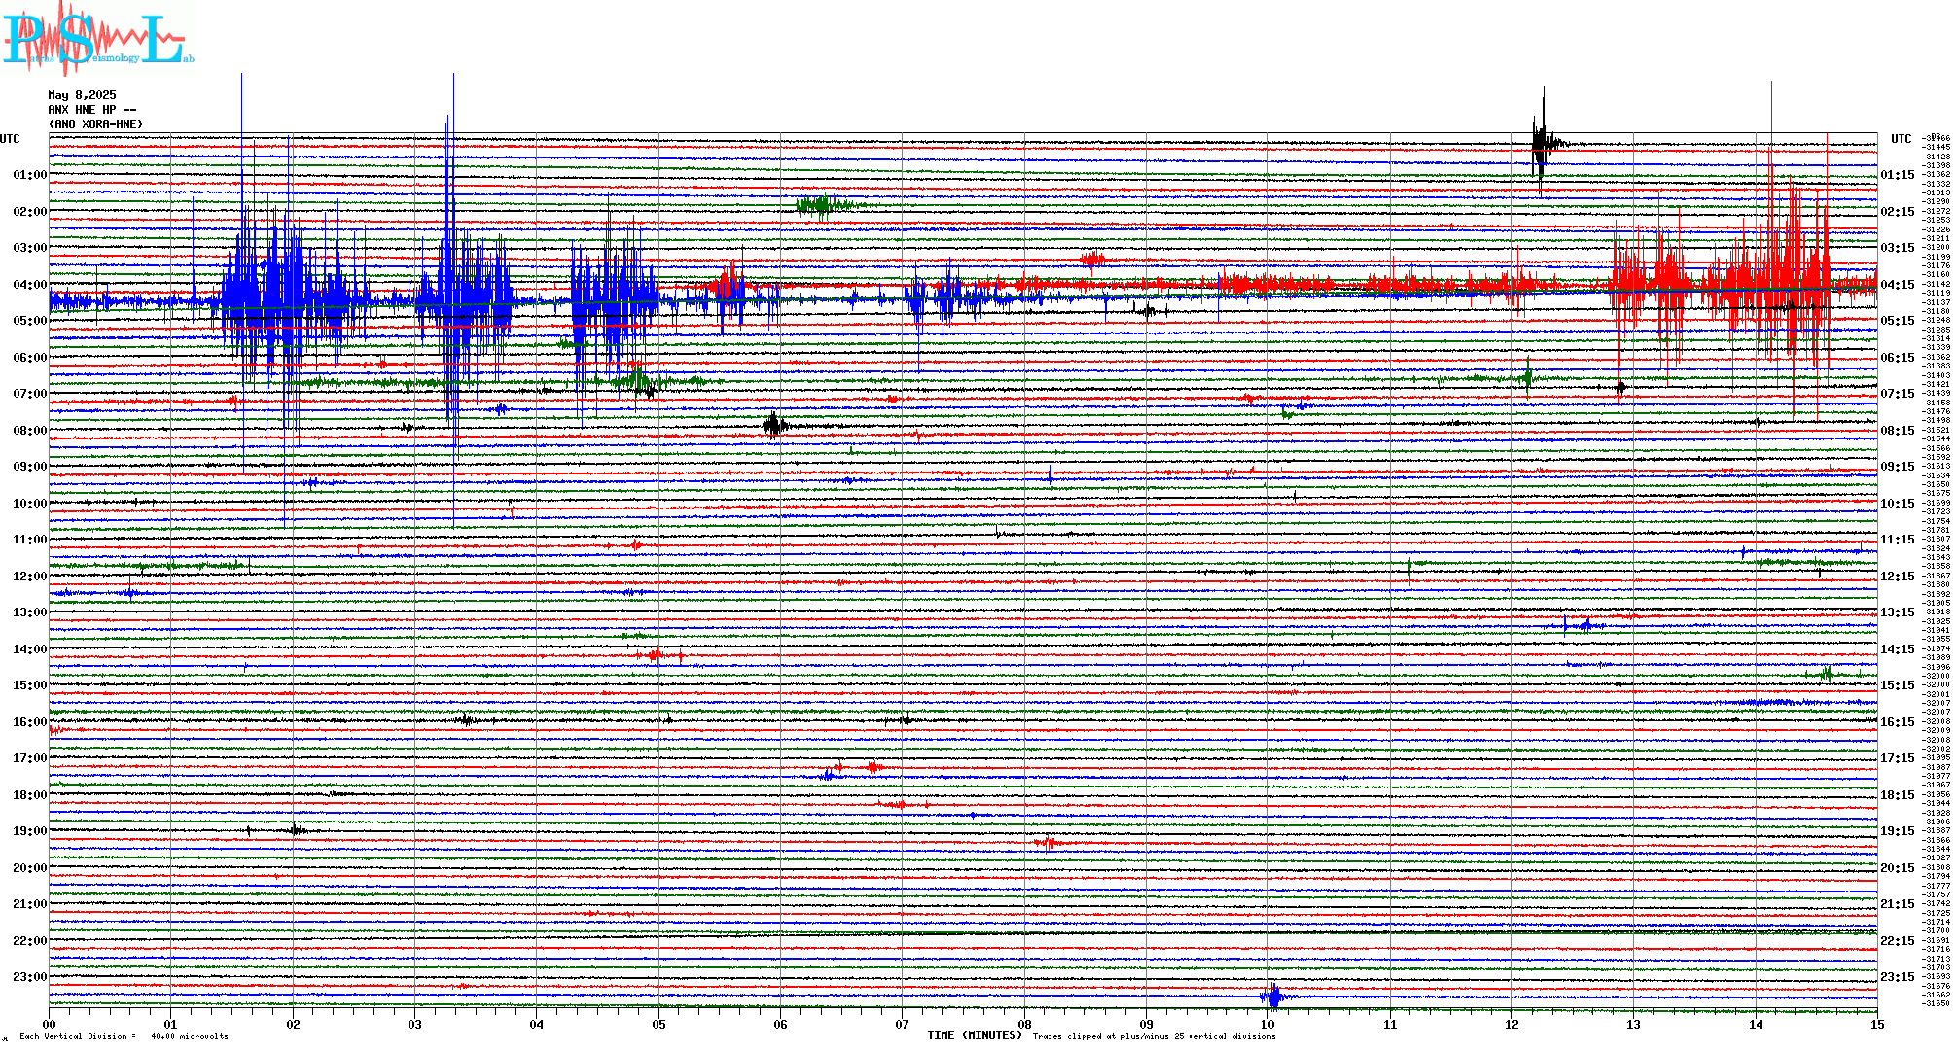Click the left-side 'UTC' label

(x=10, y=139)
